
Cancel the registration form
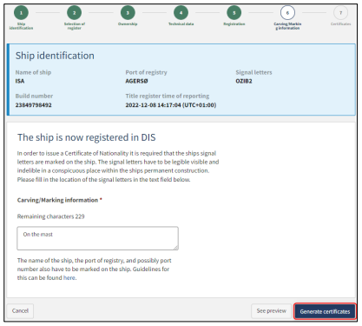20,311
